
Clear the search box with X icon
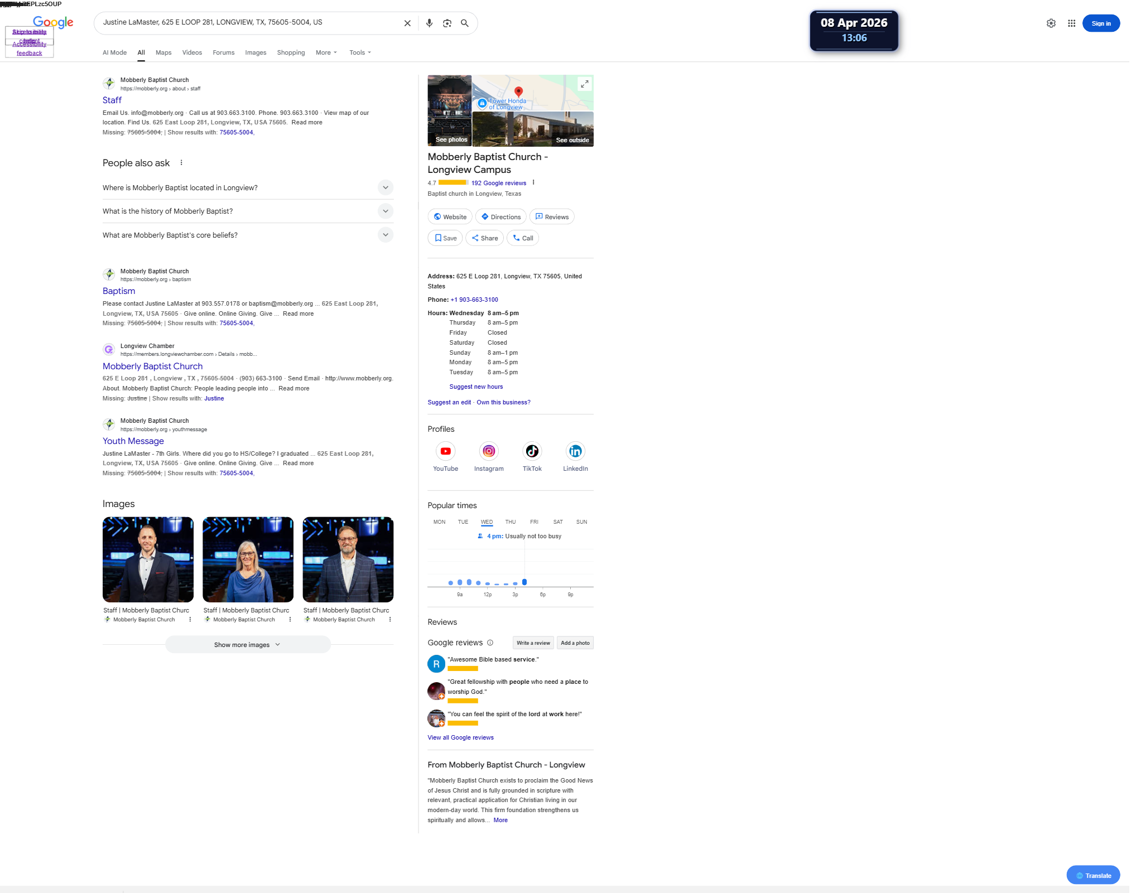tap(407, 23)
